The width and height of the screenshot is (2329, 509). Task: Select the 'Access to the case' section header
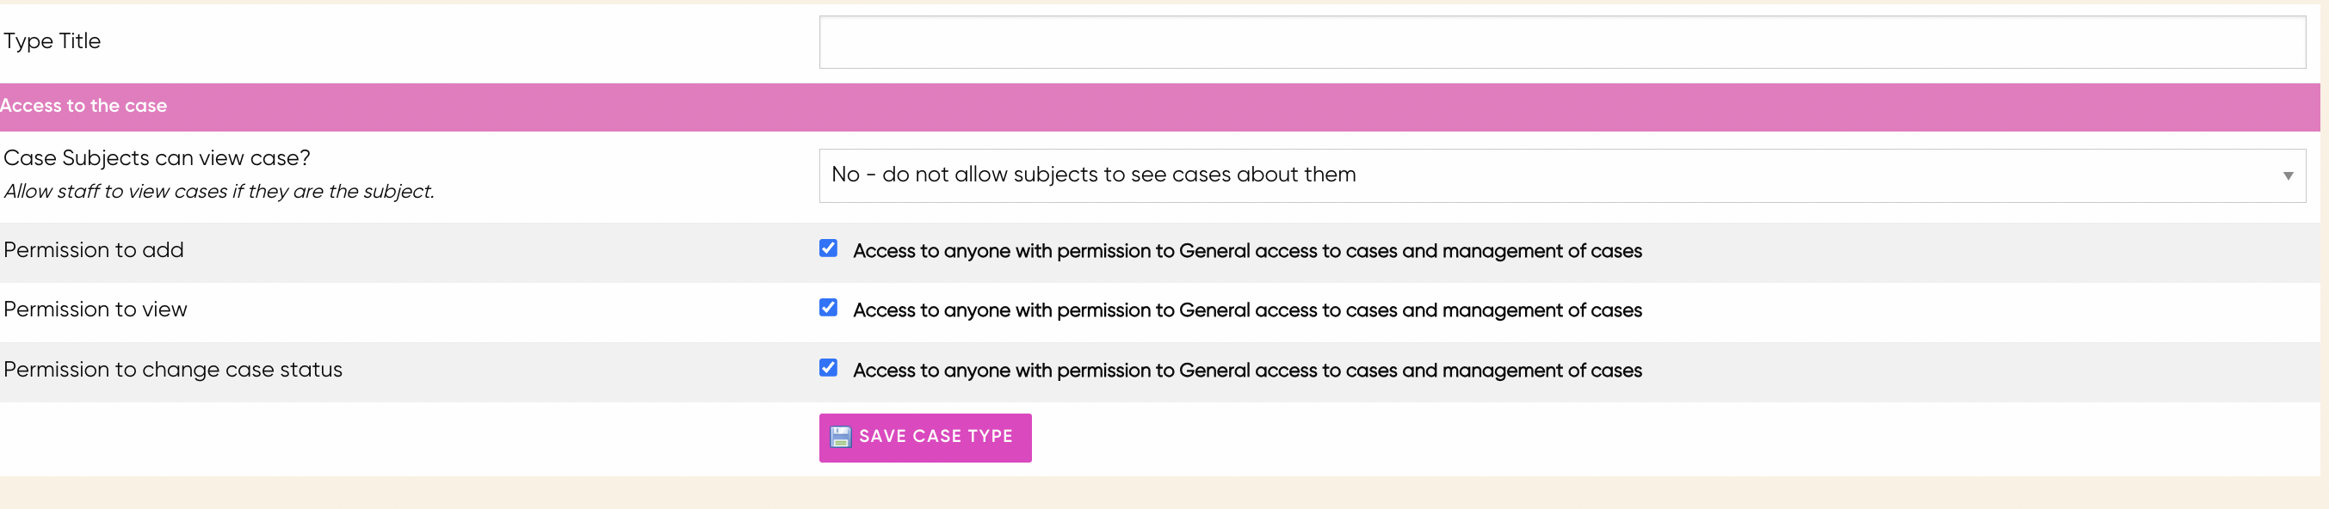pos(1160,107)
